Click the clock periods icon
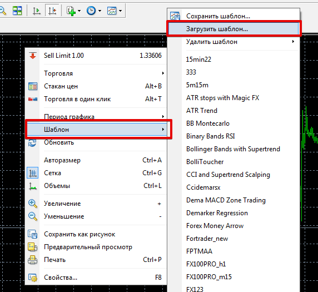Viewport: 318px width, 292px height. tap(91, 11)
